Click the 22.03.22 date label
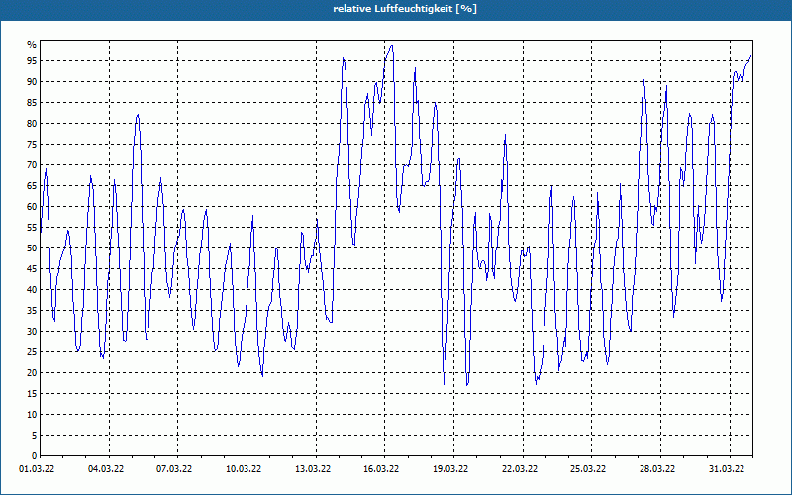The height and width of the screenshot is (495, 792). point(520,469)
